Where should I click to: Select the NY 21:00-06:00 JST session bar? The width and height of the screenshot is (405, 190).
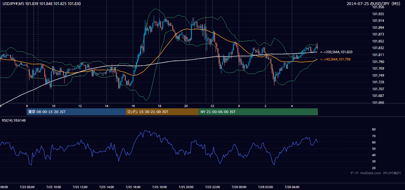[258, 112]
